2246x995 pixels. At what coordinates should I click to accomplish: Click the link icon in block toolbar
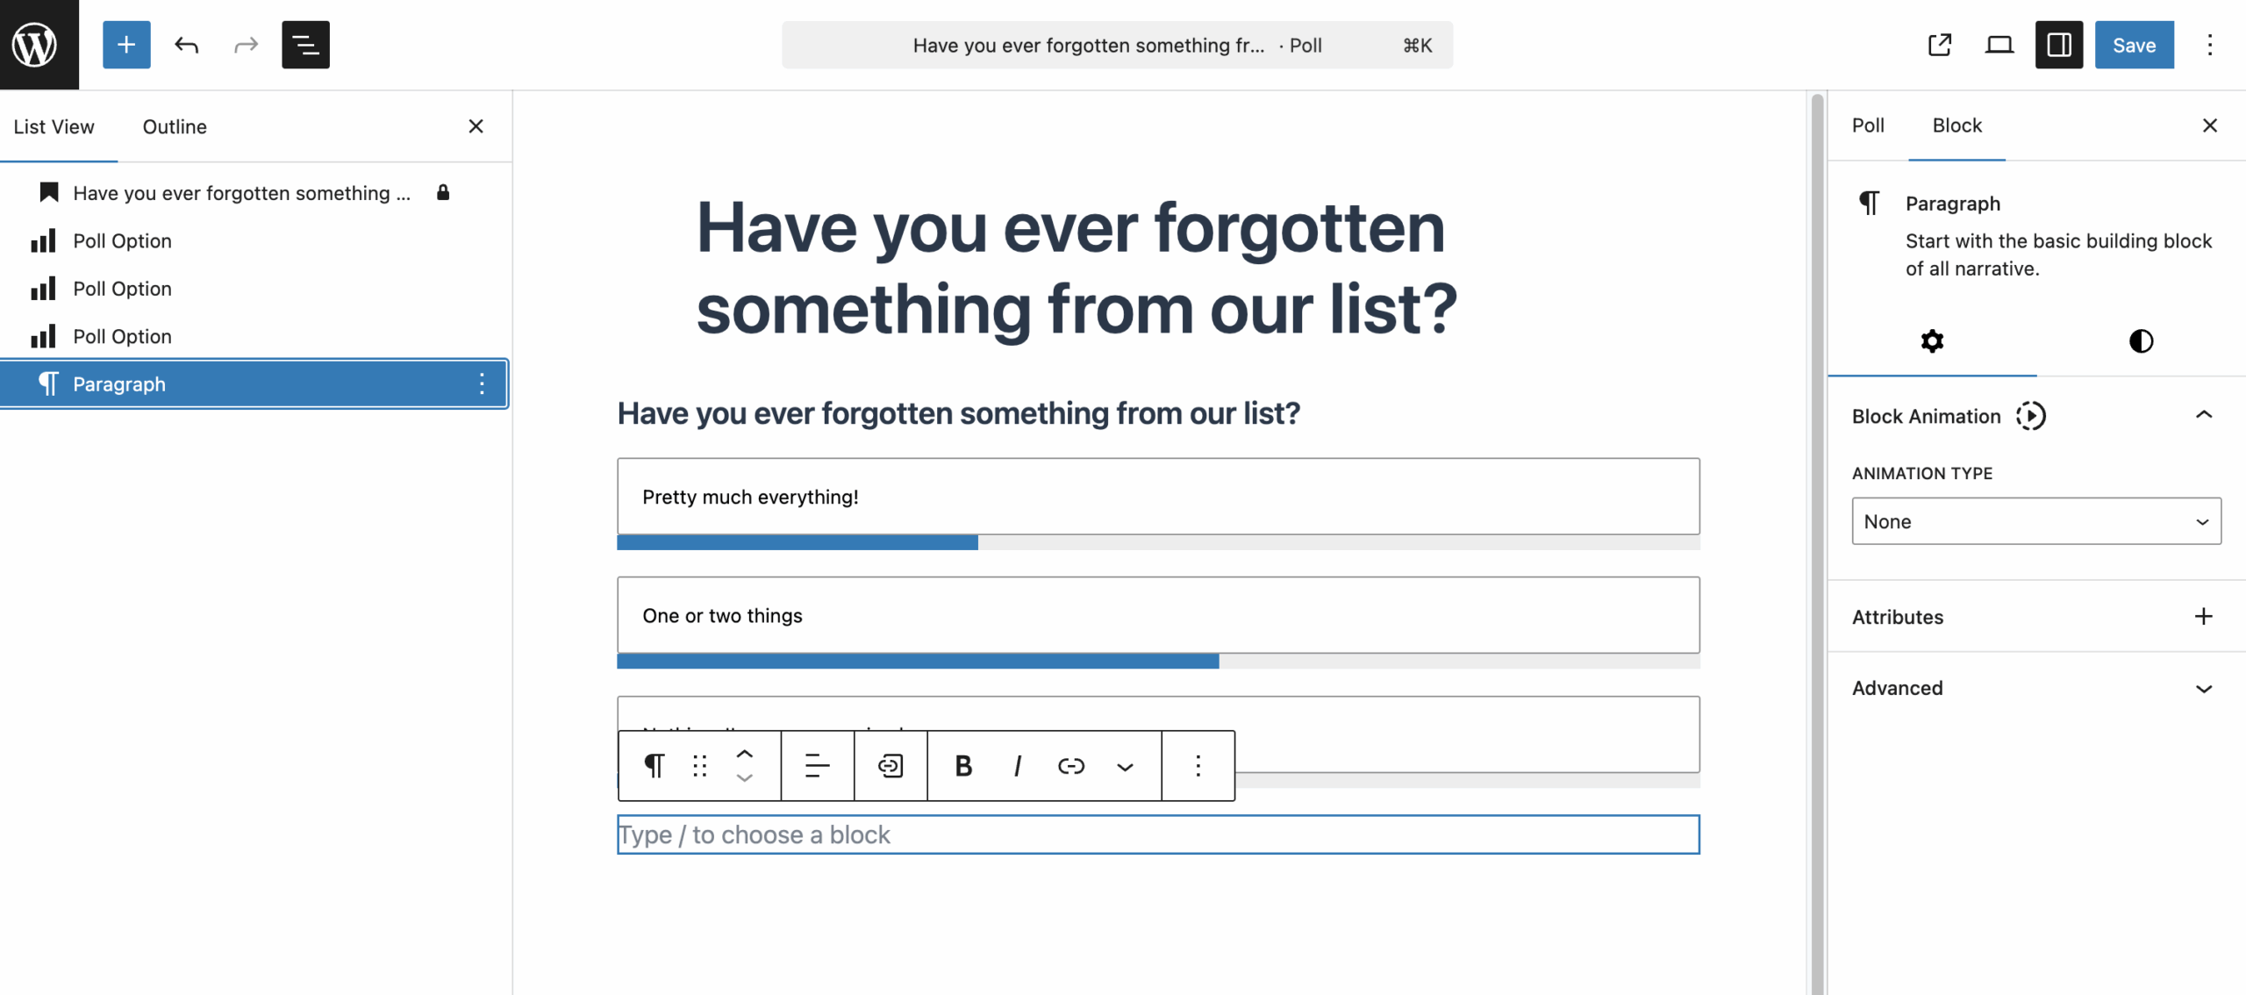pos(1070,766)
